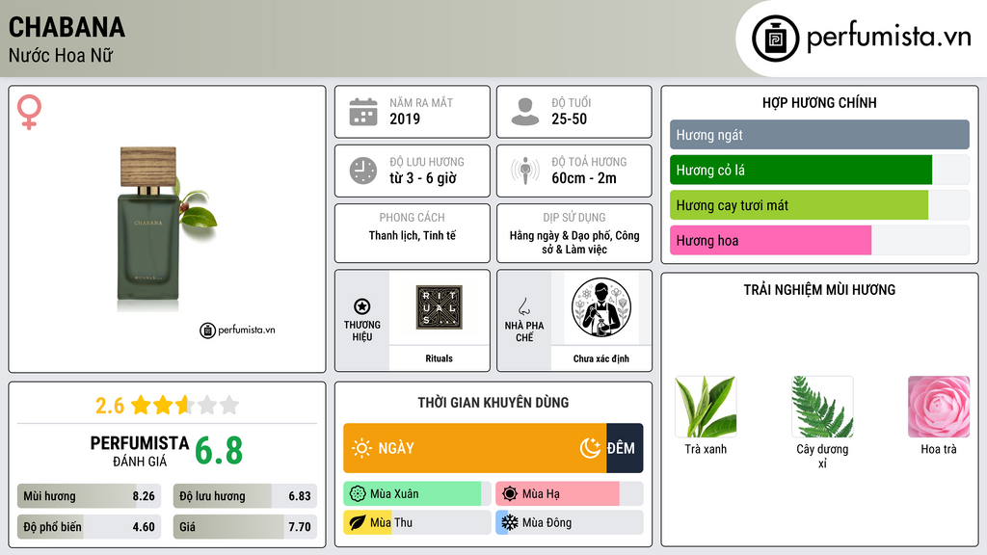Click the Độ lưu hương 6.83 score bar
The height and width of the screenshot is (555, 987).
245,496
